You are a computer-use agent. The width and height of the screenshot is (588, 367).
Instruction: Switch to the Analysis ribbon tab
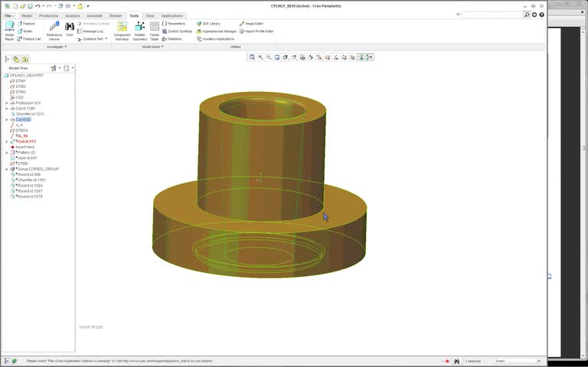(72, 15)
